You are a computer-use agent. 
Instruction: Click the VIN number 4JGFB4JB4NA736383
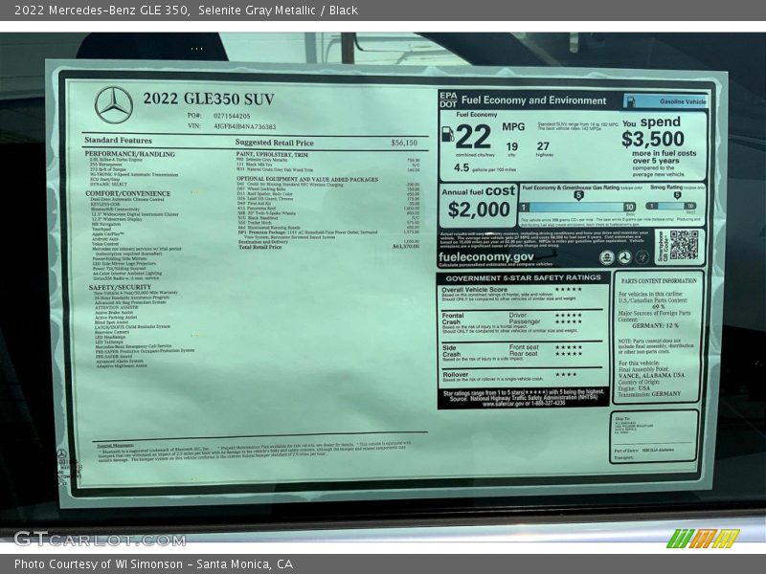click(x=245, y=126)
